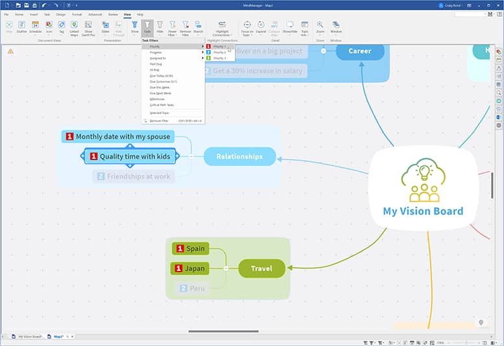Image resolution: width=504 pixels, height=346 pixels.
Task: Collapse the Relationships branch subtopics
Action: click(x=191, y=156)
